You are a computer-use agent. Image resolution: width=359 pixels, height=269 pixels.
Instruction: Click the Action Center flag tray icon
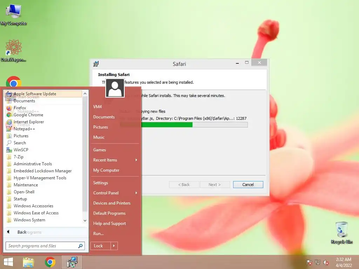click(309, 262)
